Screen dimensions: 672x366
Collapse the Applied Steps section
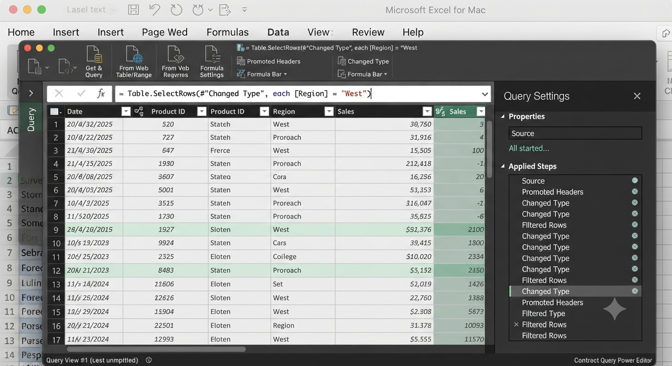click(x=503, y=166)
